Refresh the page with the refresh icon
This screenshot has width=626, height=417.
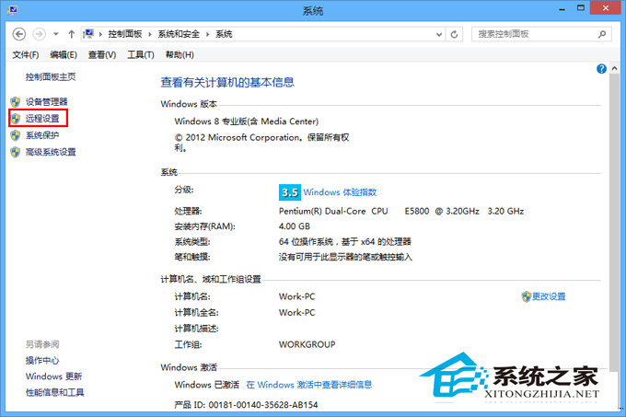pos(454,34)
